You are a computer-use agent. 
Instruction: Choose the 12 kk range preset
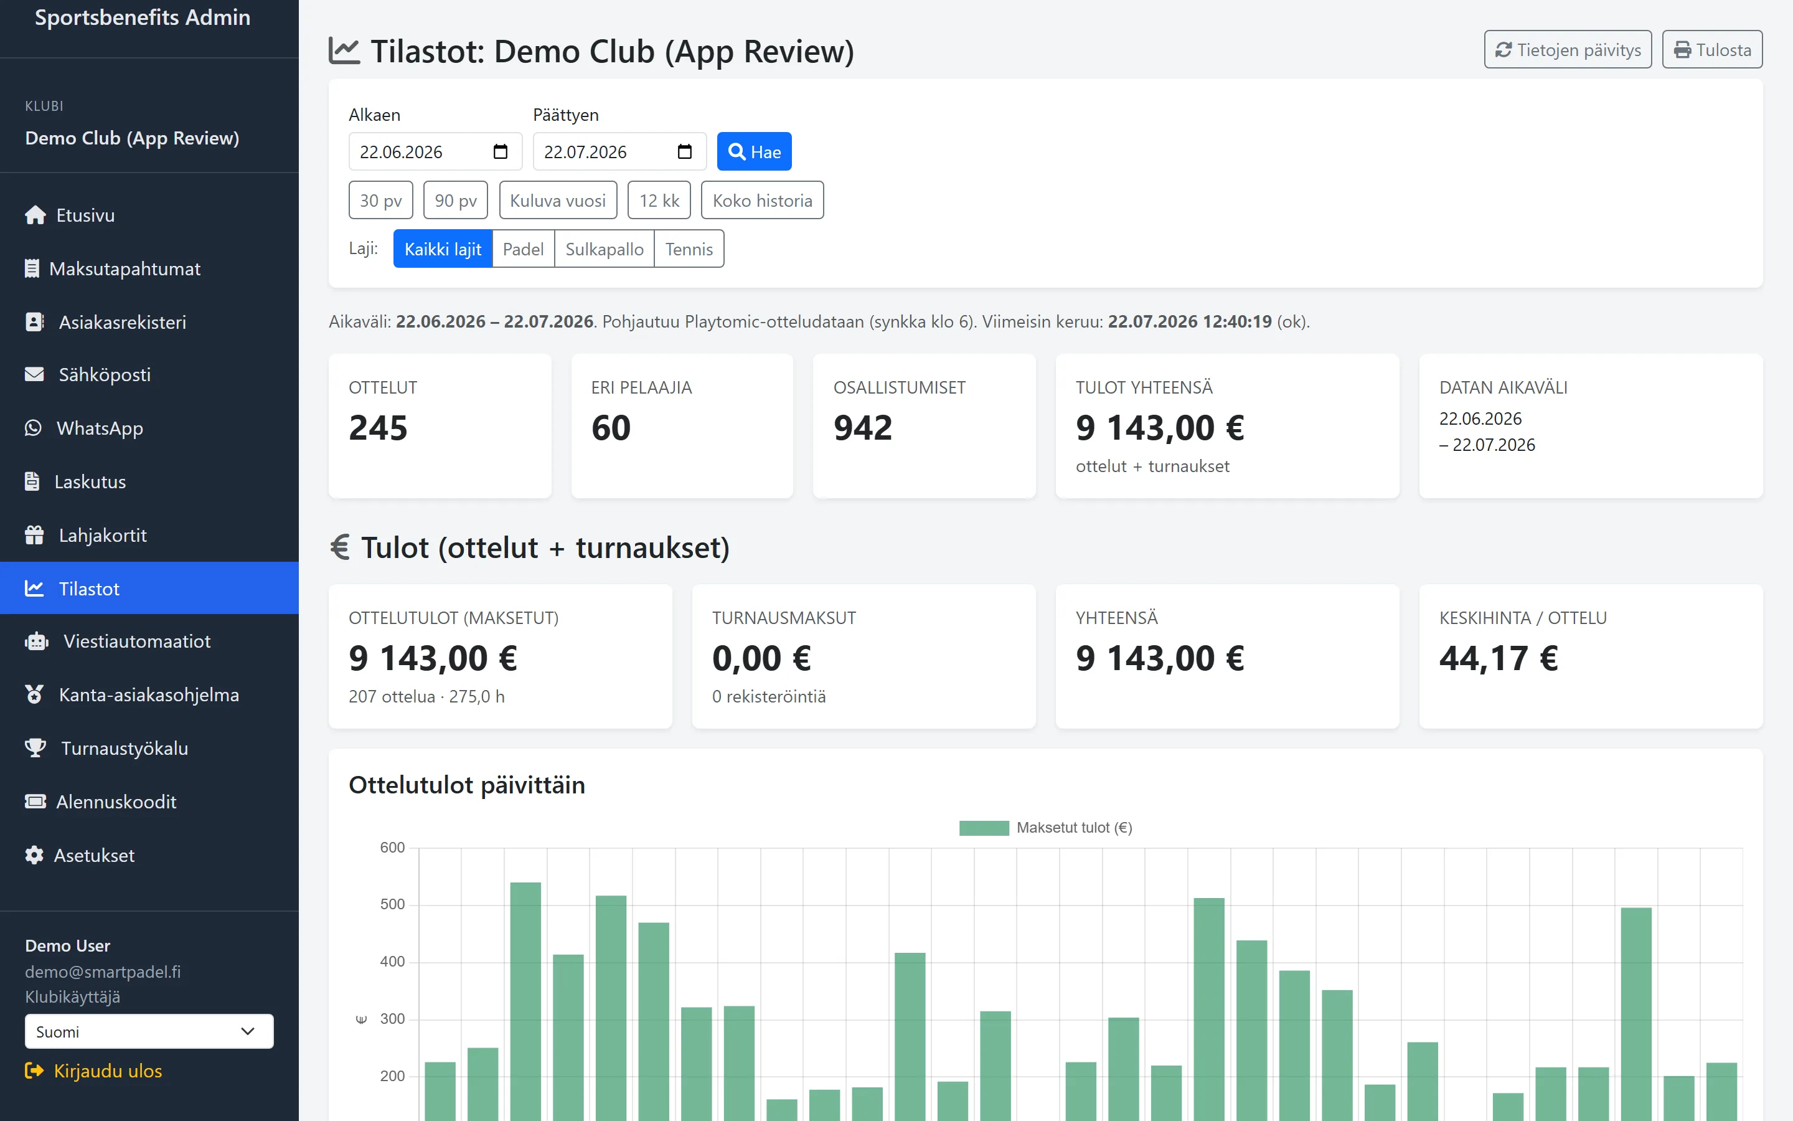pos(659,200)
